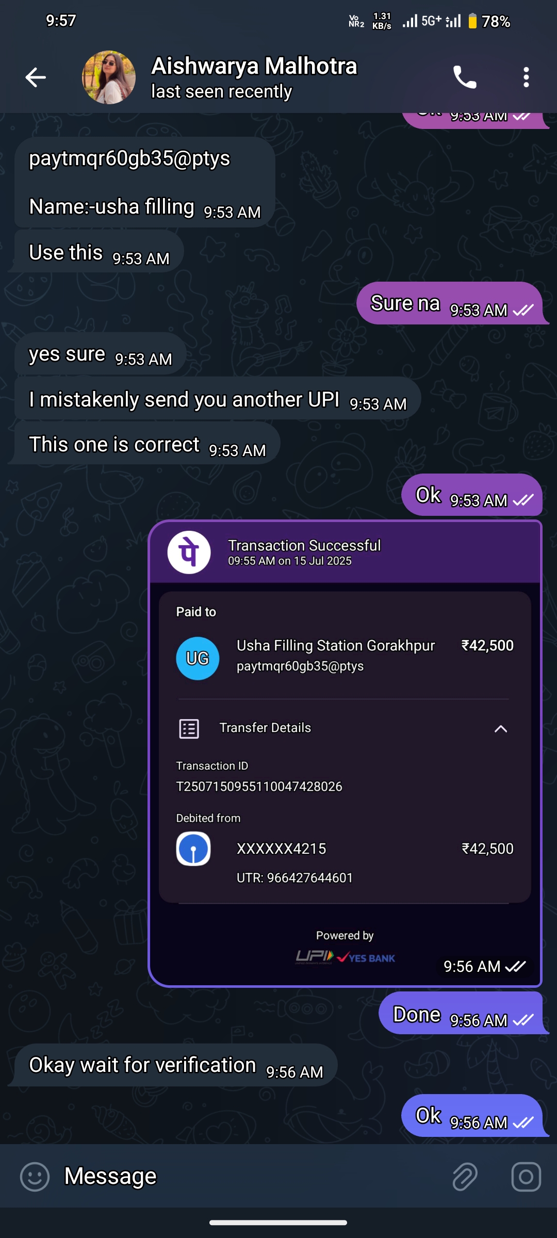Start a voice call with the phone icon
The image size is (557, 1238).
[x=464, y=77]
